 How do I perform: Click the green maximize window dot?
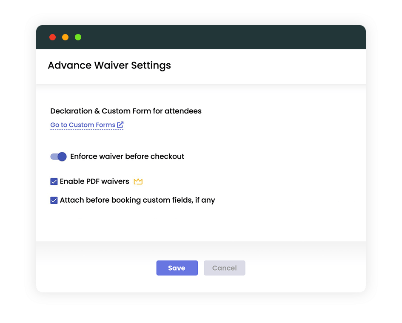point(78,37)
